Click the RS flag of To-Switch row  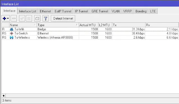(4, 33)
